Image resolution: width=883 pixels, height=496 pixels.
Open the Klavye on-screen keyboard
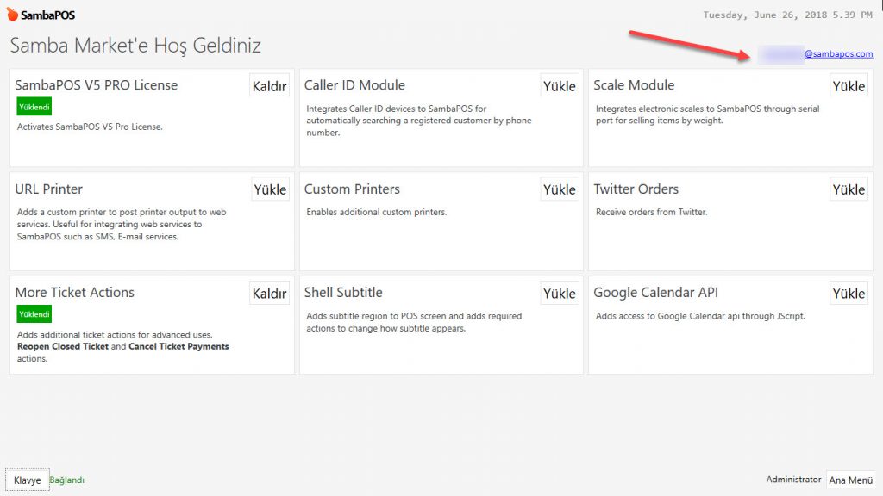(x=27, y=480)
